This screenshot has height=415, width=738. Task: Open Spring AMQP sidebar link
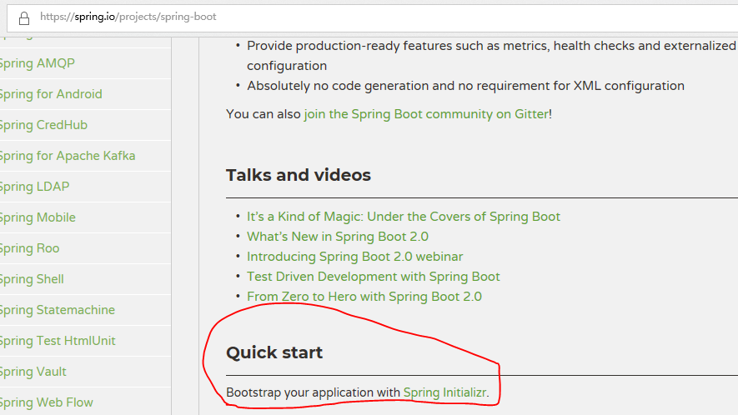[37, 63]
